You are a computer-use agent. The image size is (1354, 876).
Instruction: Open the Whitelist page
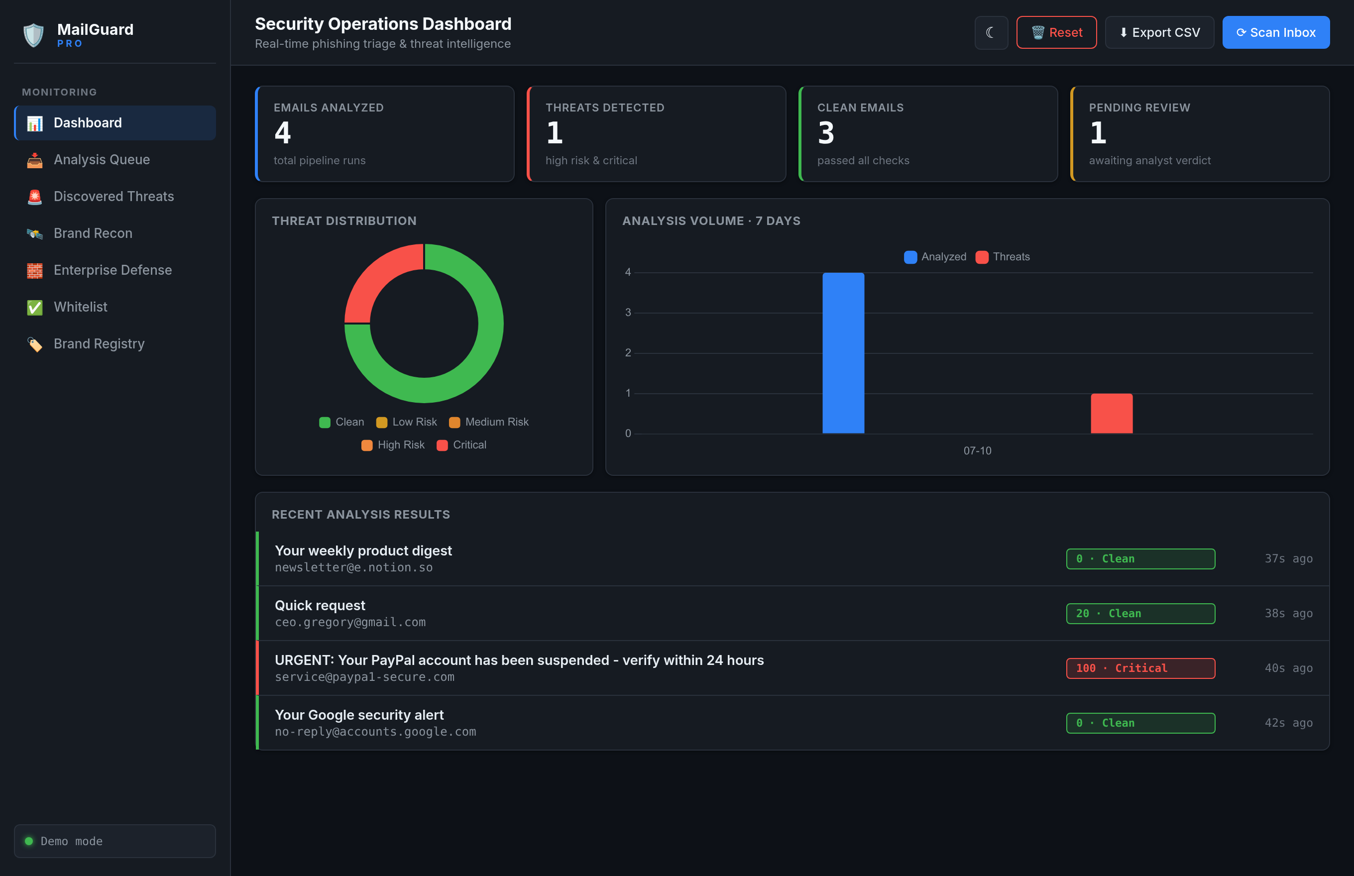coord(115,307)
